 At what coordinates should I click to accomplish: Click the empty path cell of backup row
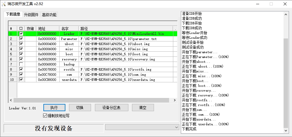pyautogui.click(x=126, y=64)
